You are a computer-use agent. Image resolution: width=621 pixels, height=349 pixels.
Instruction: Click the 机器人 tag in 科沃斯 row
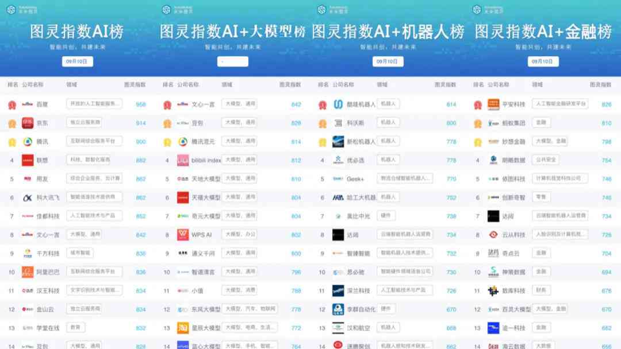(388, 122)
